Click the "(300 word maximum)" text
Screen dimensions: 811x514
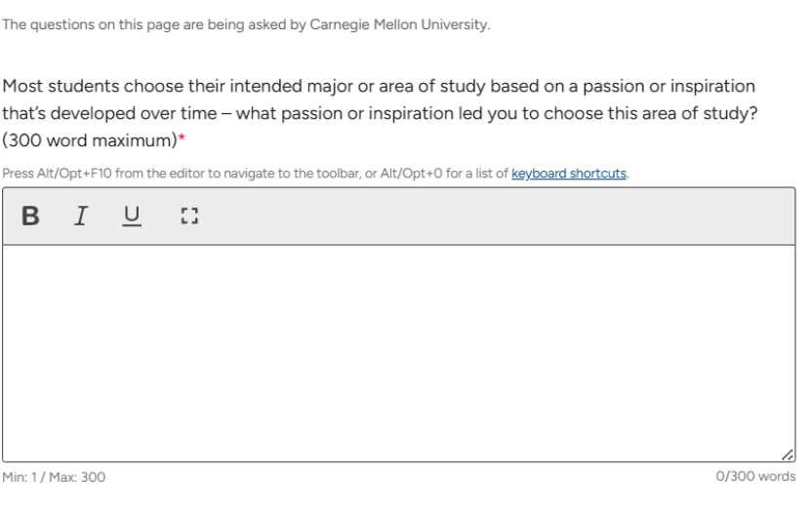90,140
